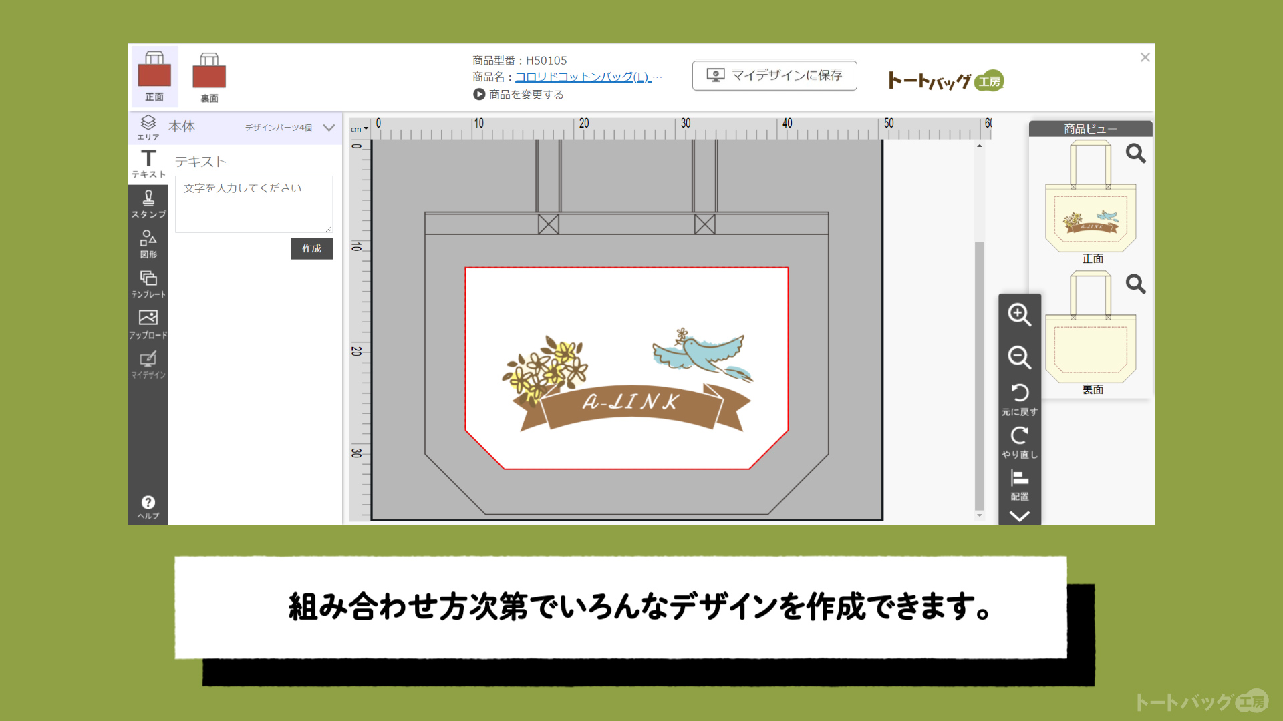This screenshot has height=721, width=1283.
Task: Click the 商品ビュー panel header
Action: (x=1091, y=129)
